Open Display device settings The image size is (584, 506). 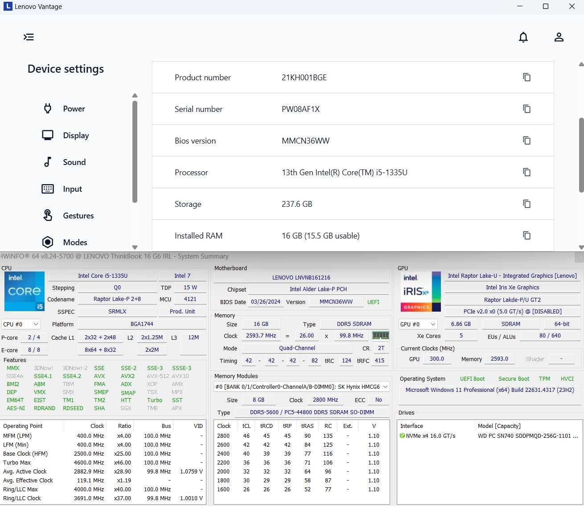[x=76, y=135]
